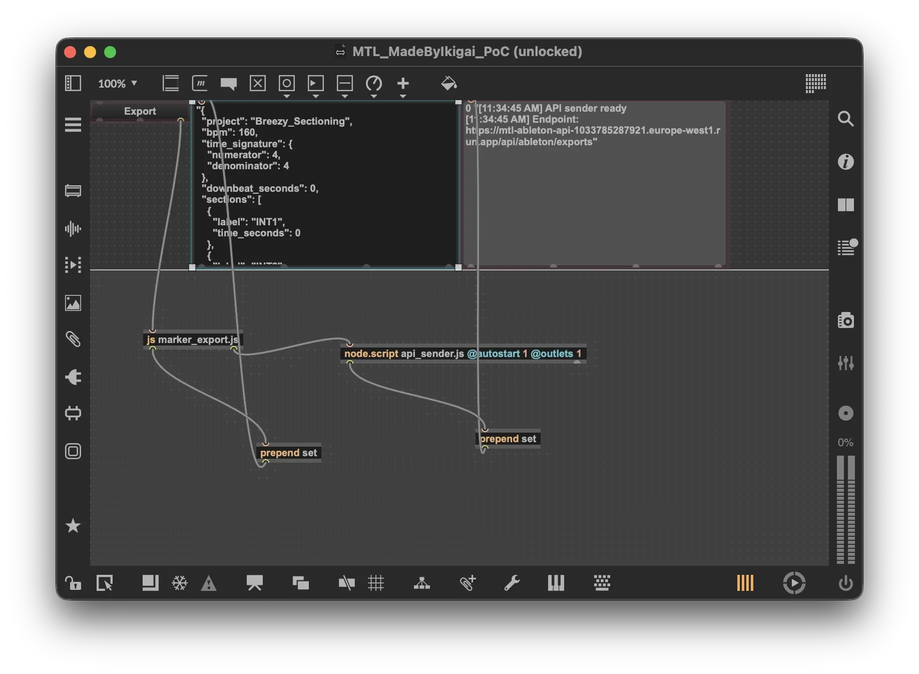919x674 pixels.
Task: Select the Freeze icon in the bottom toolbar
Action: (x=179, y=583)
